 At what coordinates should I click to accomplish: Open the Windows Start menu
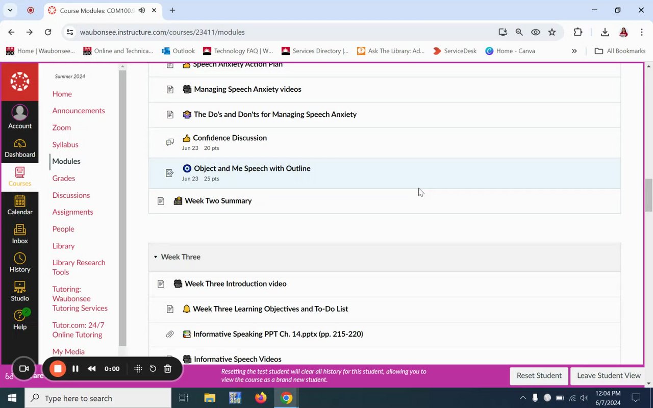click(12, 398)
